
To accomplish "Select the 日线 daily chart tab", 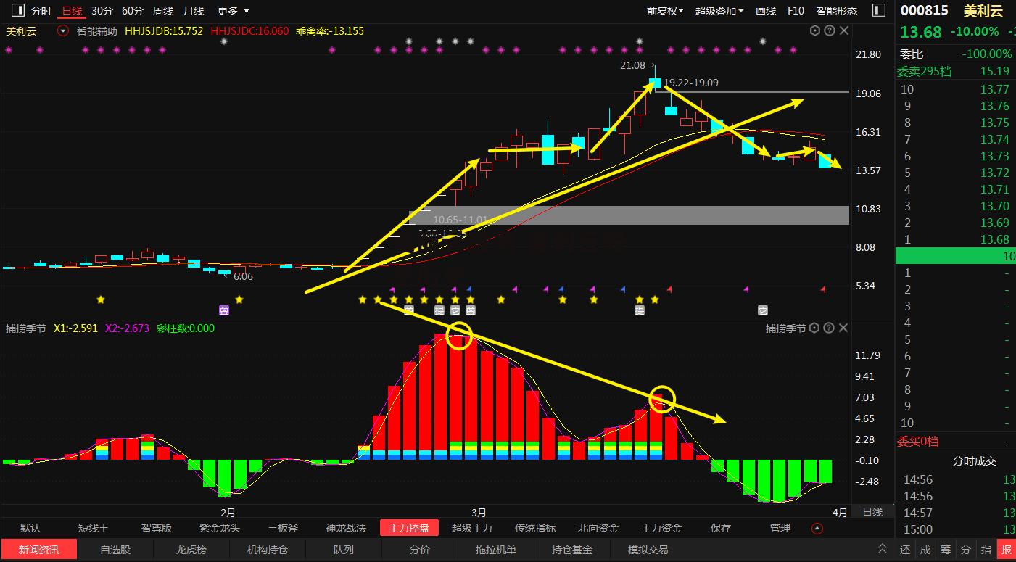I will (72, 11).
